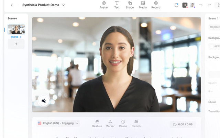
Task: Unmute the video preview with speaker icon
Action: coord(44,100)
